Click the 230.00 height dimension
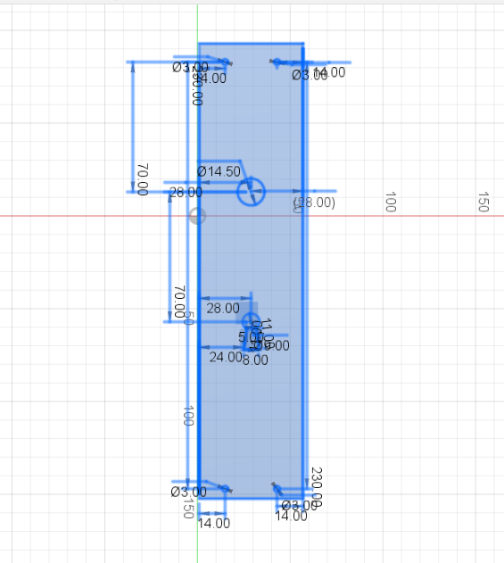The width and height of the screenshot is (504, 563). coord(316,487)
